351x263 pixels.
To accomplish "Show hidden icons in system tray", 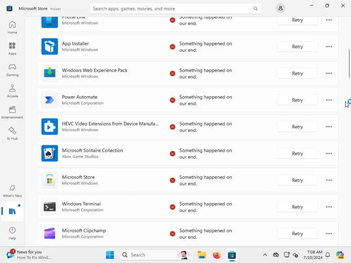I will click(x=265, y=255).
